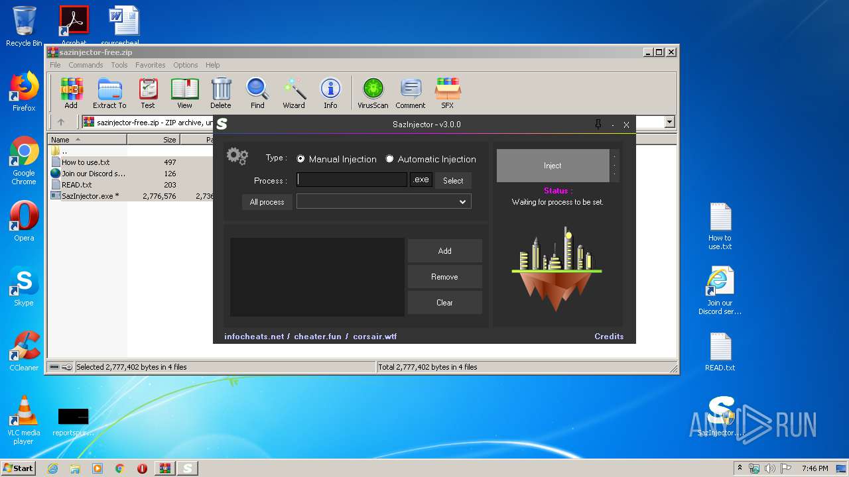Screen dimensions: 849x477
Task: Open Firefox desktop shortcut
Action: click(x=24, y=91)
